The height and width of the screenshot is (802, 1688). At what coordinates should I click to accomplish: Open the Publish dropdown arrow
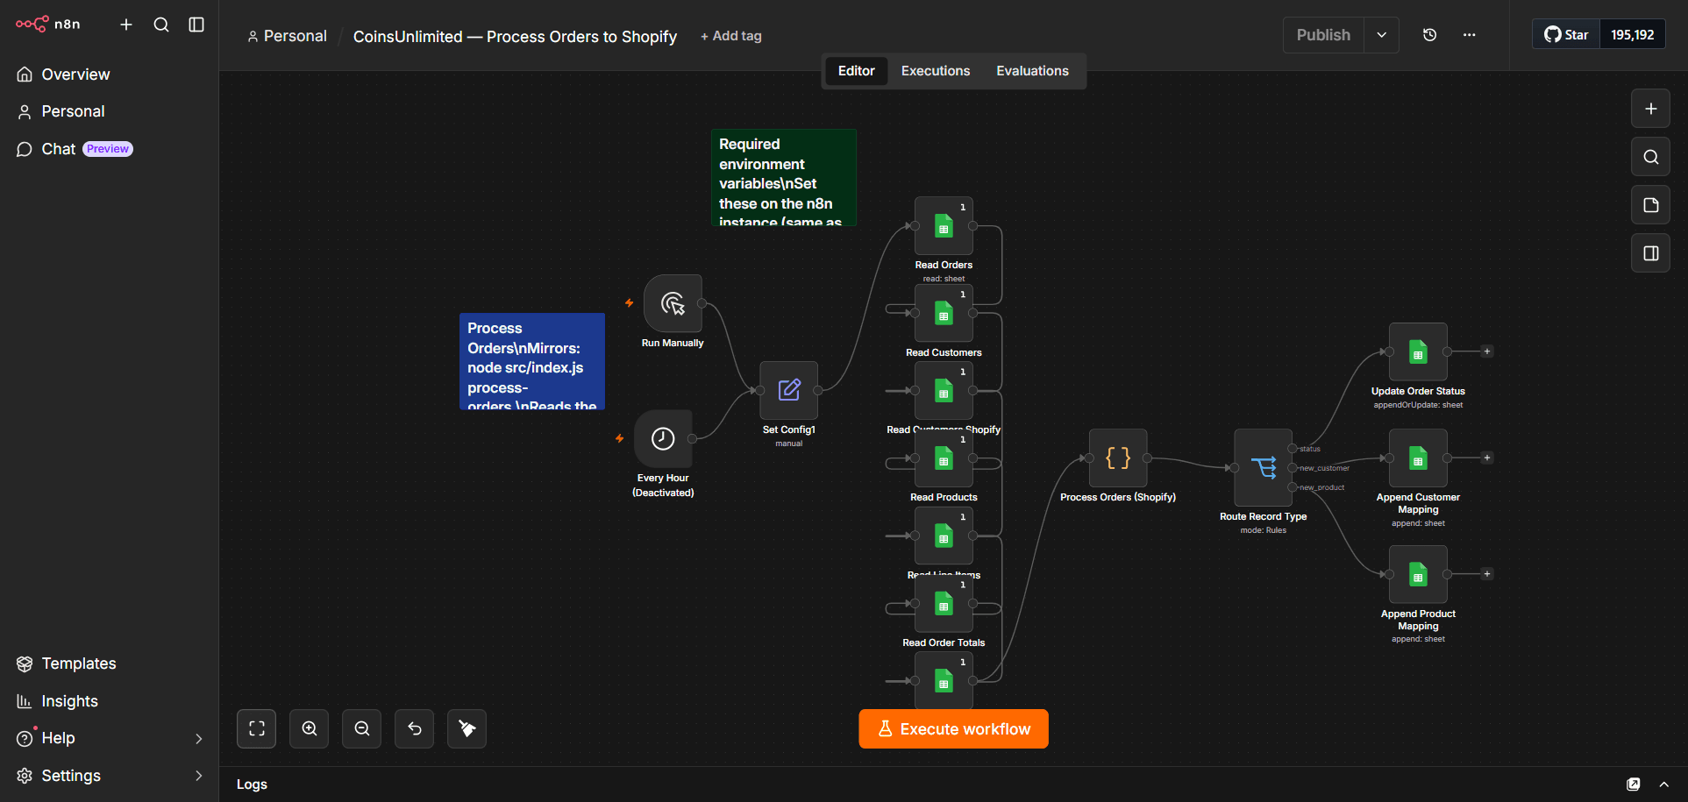1381,35
